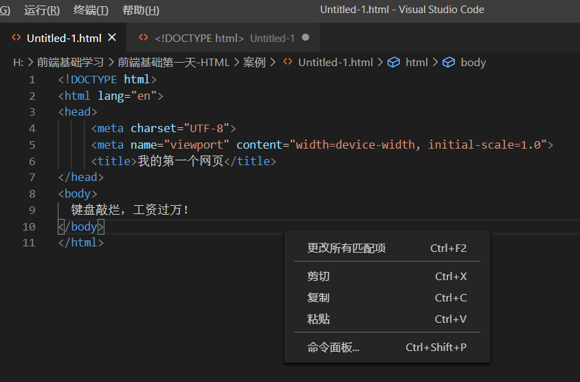Viewport: 580px width, 382px height.
Task: Click the body symbol icon in breadcrumbs
Action: tap(449, 62)
